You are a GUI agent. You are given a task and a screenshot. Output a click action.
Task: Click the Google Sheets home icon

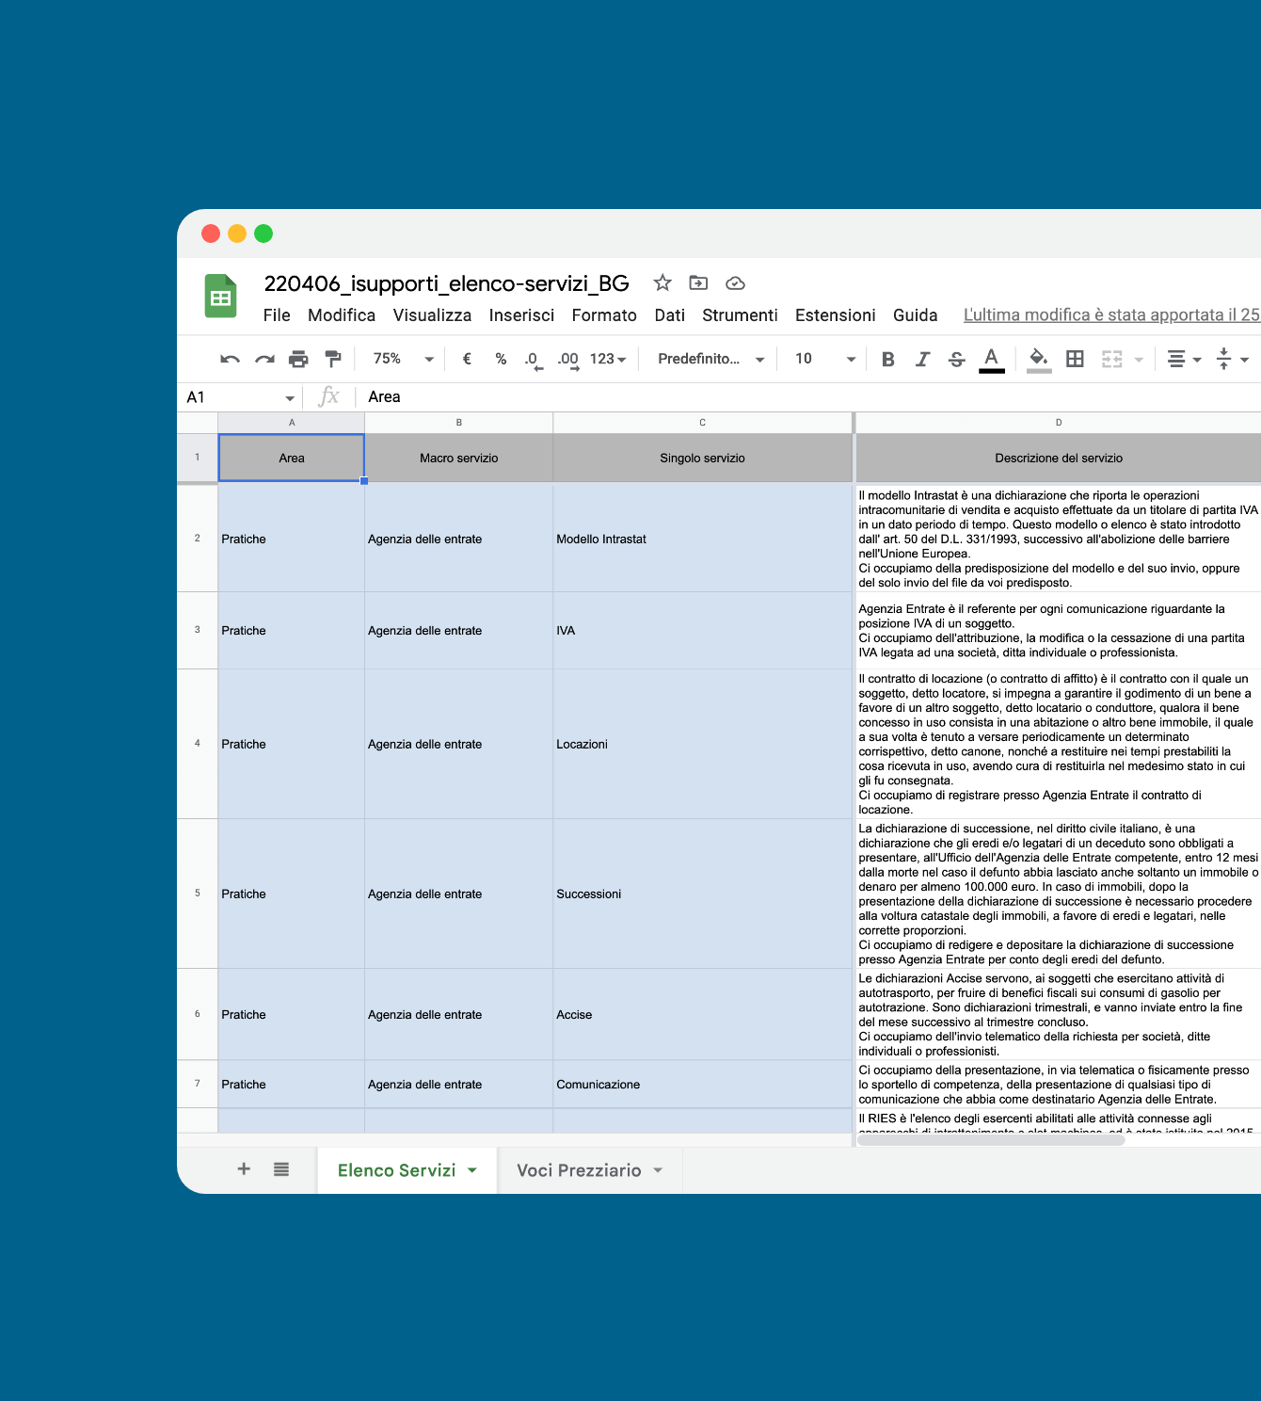[x=221, y=296]
